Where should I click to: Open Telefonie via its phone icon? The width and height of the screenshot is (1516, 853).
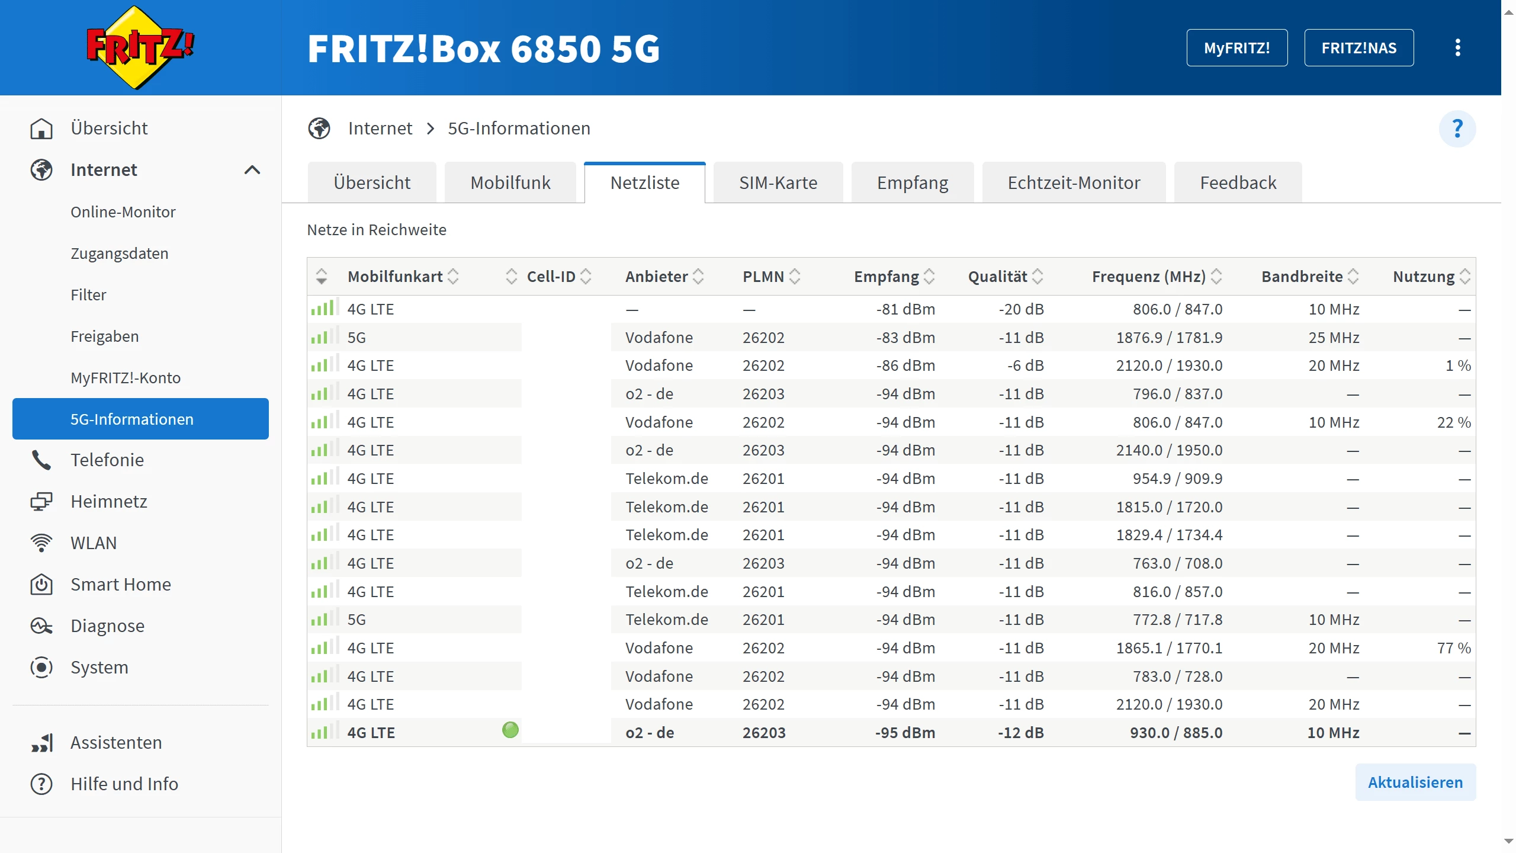(41, 460)
